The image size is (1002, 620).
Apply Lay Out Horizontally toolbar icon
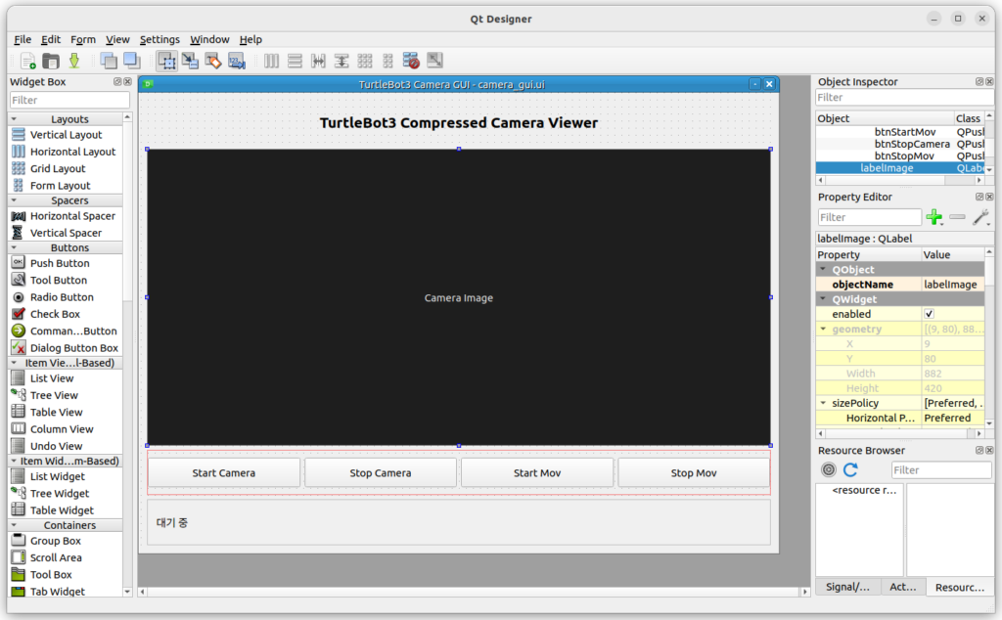coord(272,61)
